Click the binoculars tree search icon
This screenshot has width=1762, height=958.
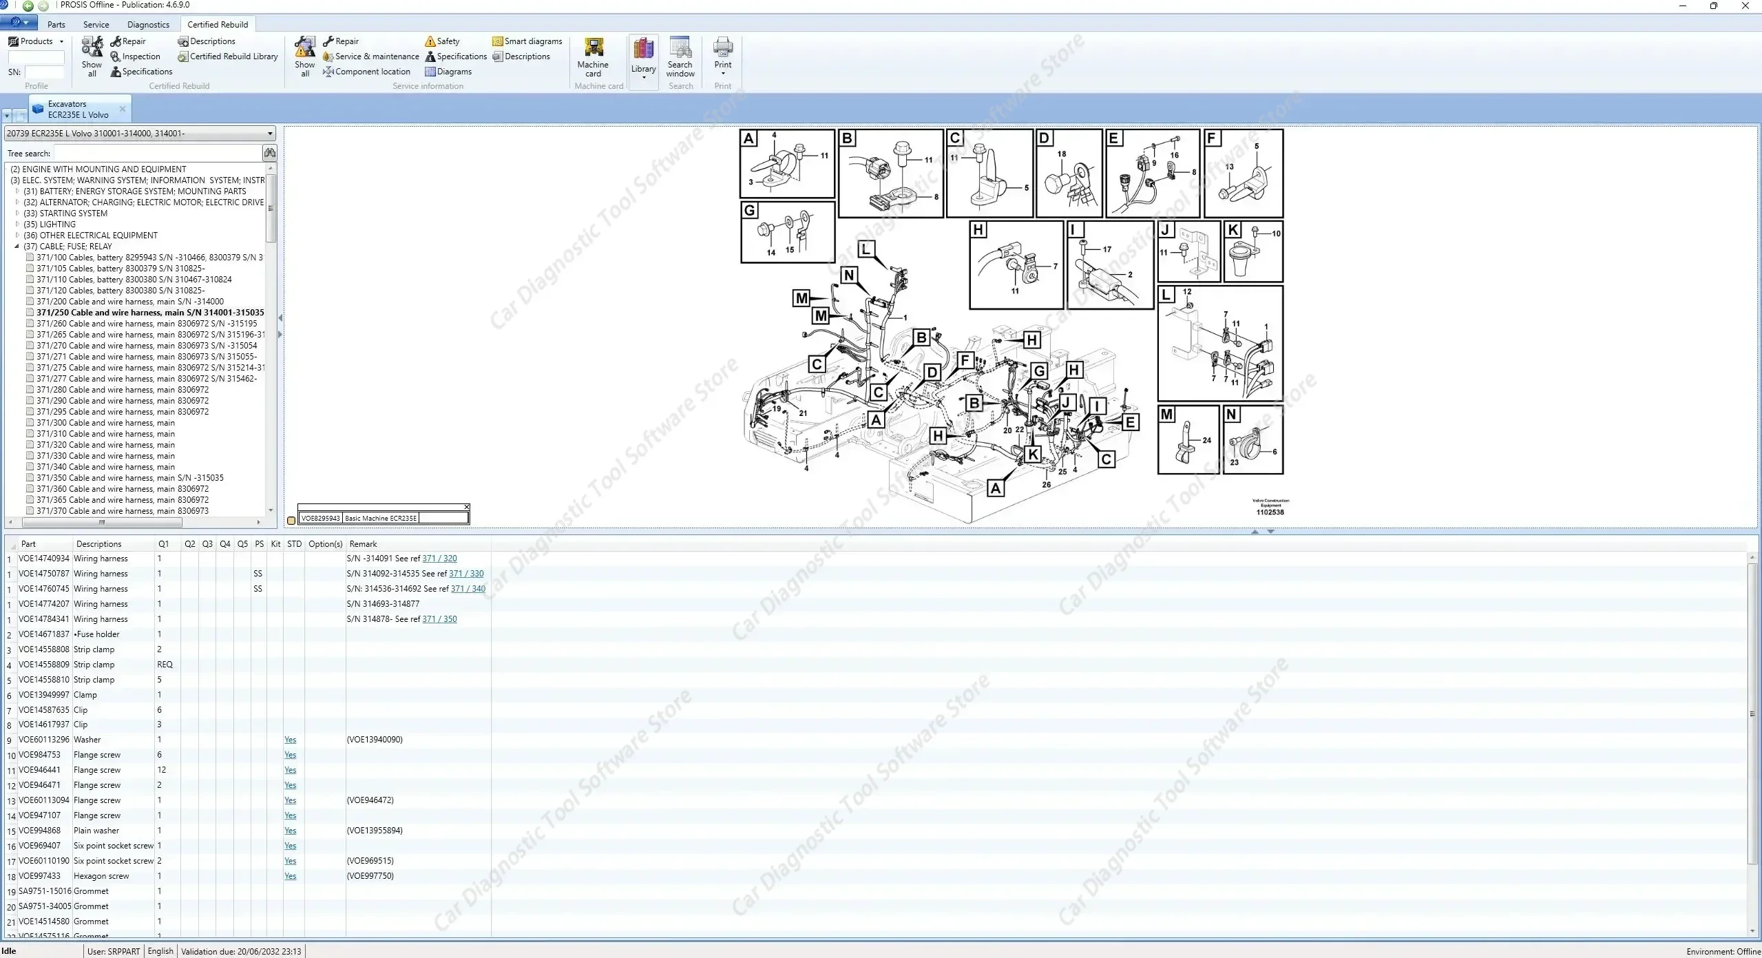tap(269, 153)
